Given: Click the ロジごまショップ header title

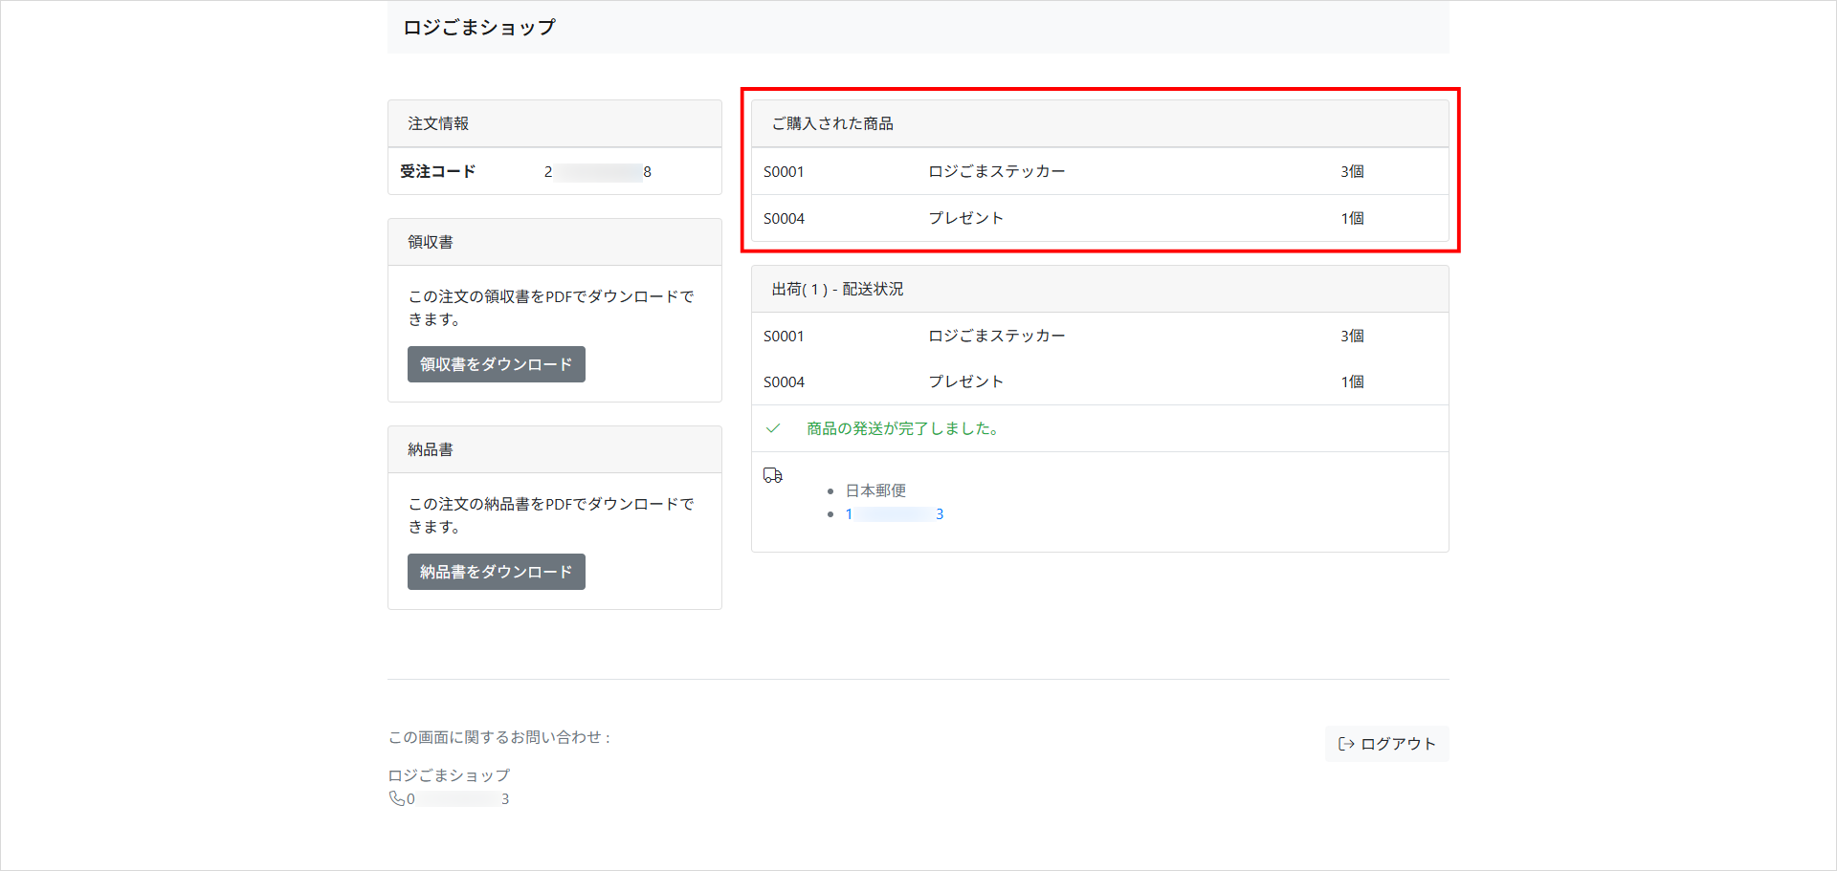Looking at the screenshot, I should pyautogui.click(x=479, y=28).
